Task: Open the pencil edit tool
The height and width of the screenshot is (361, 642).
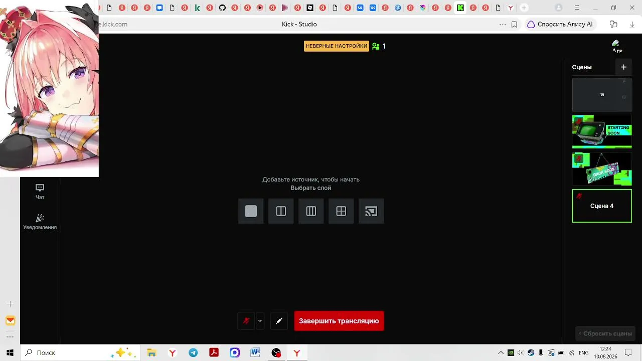Action: pos(279,321)
